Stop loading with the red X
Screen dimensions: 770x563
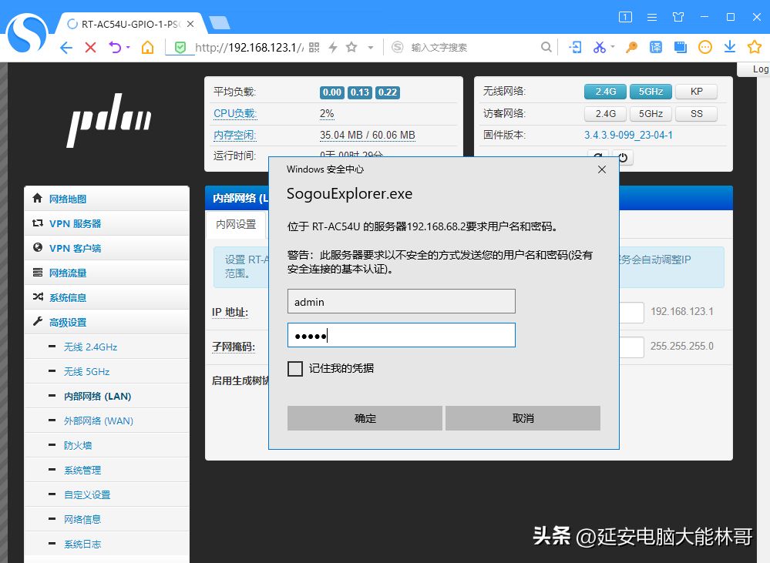(90, 48)
